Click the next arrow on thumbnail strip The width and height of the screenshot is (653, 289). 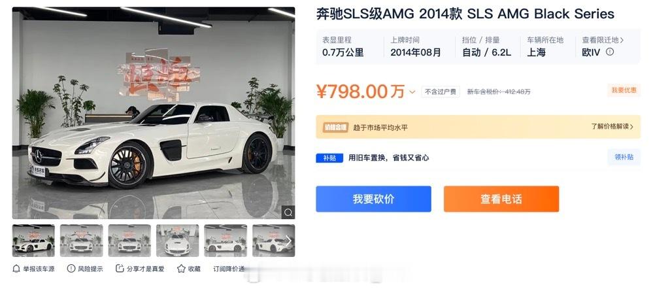[288, 241]
